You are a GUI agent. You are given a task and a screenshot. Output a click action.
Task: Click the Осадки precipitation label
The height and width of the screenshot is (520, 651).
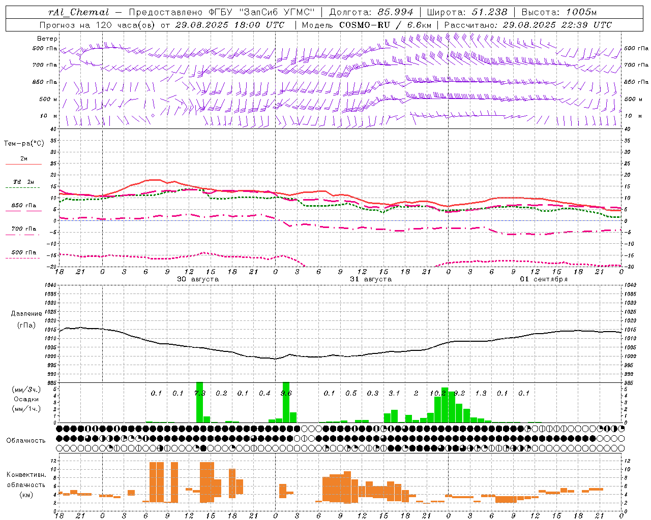point(26,399)
